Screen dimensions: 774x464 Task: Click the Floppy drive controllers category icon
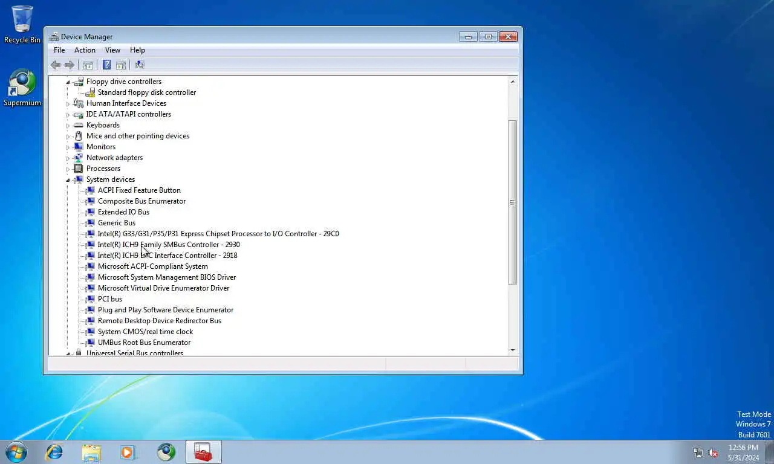[x=78, y=82]
